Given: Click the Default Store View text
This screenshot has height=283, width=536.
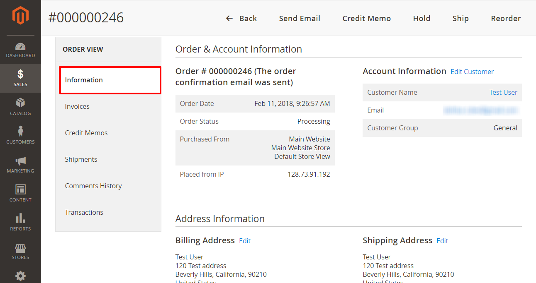Looking at the screenshot, I should [302, 157].
